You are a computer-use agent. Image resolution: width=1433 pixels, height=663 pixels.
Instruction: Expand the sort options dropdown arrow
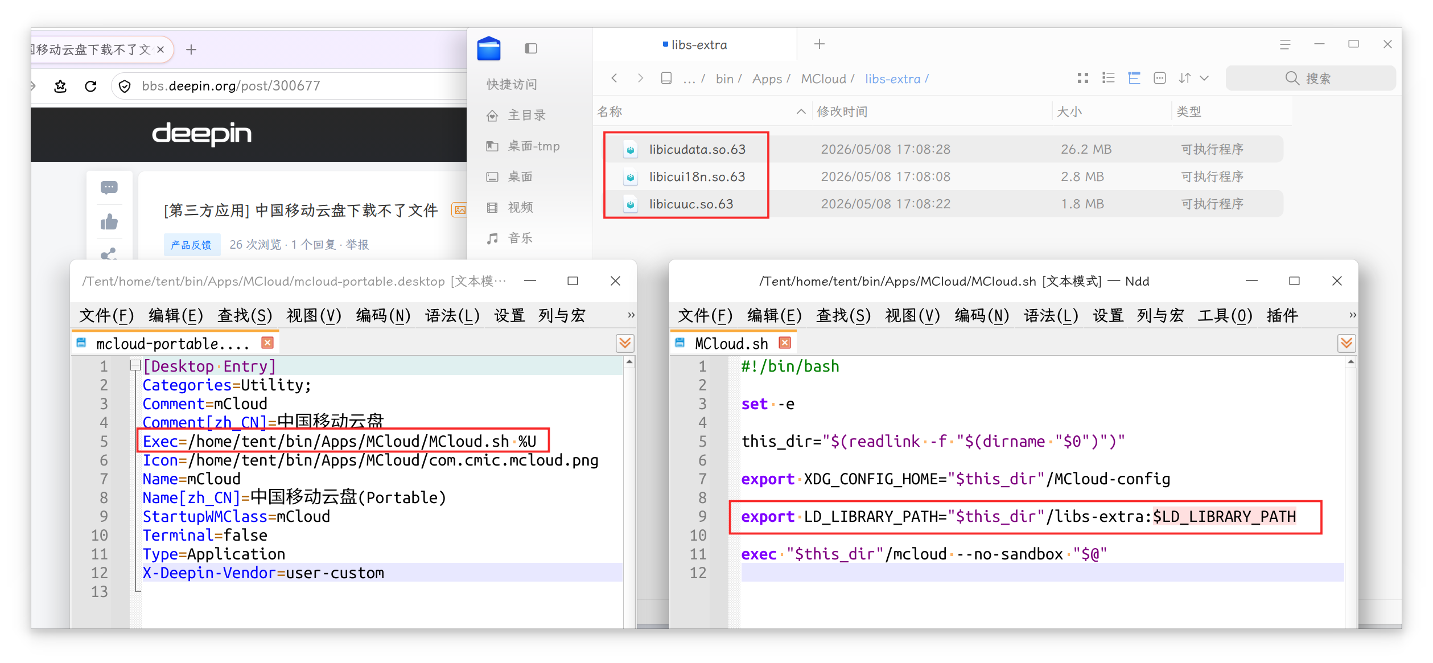pos(1204,78)
